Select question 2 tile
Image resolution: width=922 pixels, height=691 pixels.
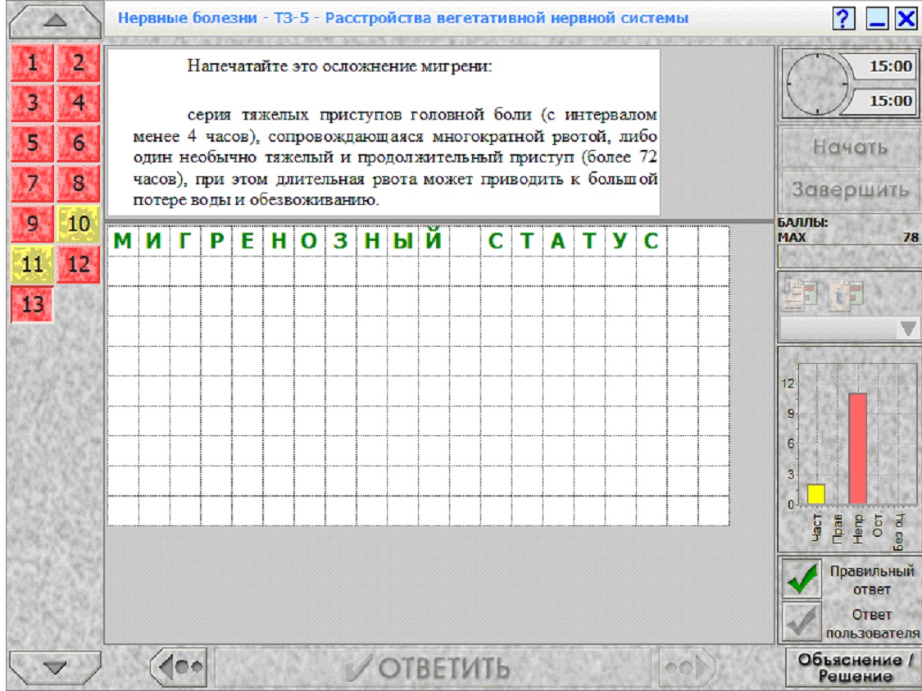tap(78, 63)
